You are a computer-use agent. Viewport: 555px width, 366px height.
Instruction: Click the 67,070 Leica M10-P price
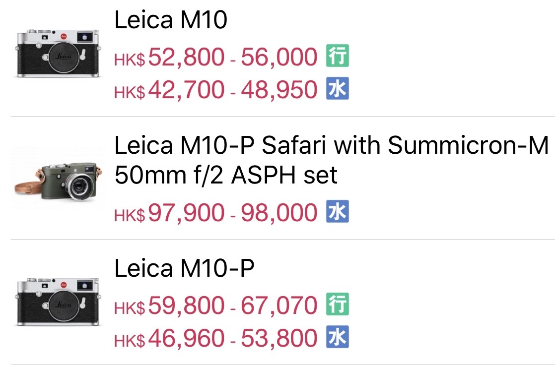[279, 305]
